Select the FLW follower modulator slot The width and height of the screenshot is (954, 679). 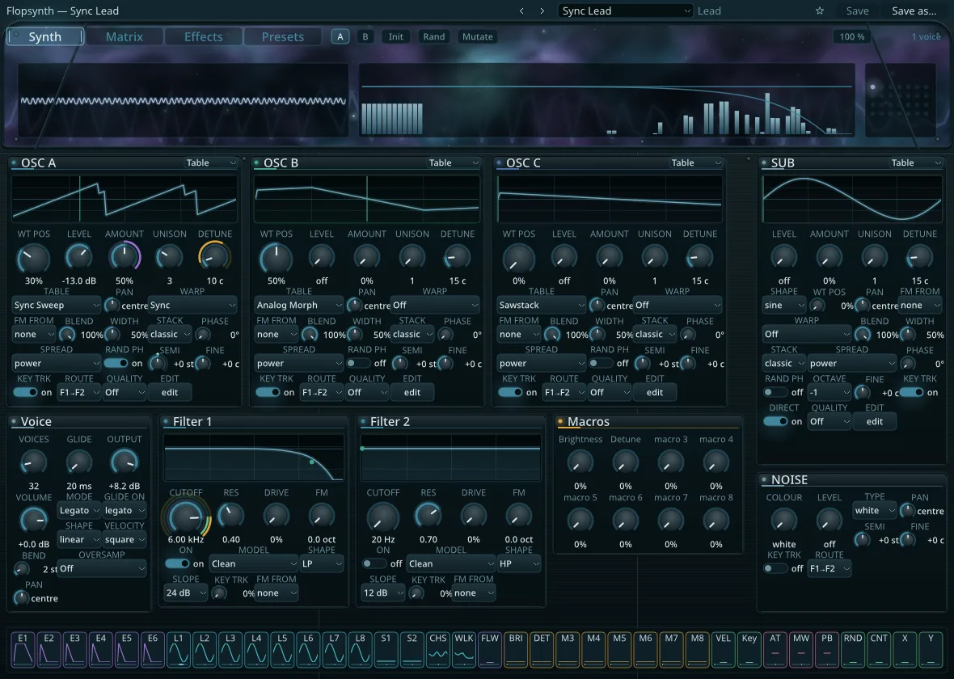click(x=490, y=648)
